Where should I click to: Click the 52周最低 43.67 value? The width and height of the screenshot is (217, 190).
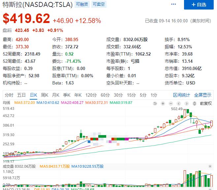30,61
